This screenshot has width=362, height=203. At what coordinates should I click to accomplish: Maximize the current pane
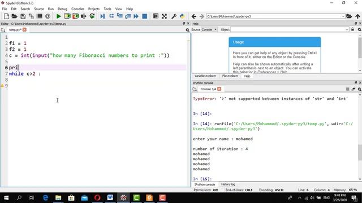pyautogui.click(x=156, y=16)
